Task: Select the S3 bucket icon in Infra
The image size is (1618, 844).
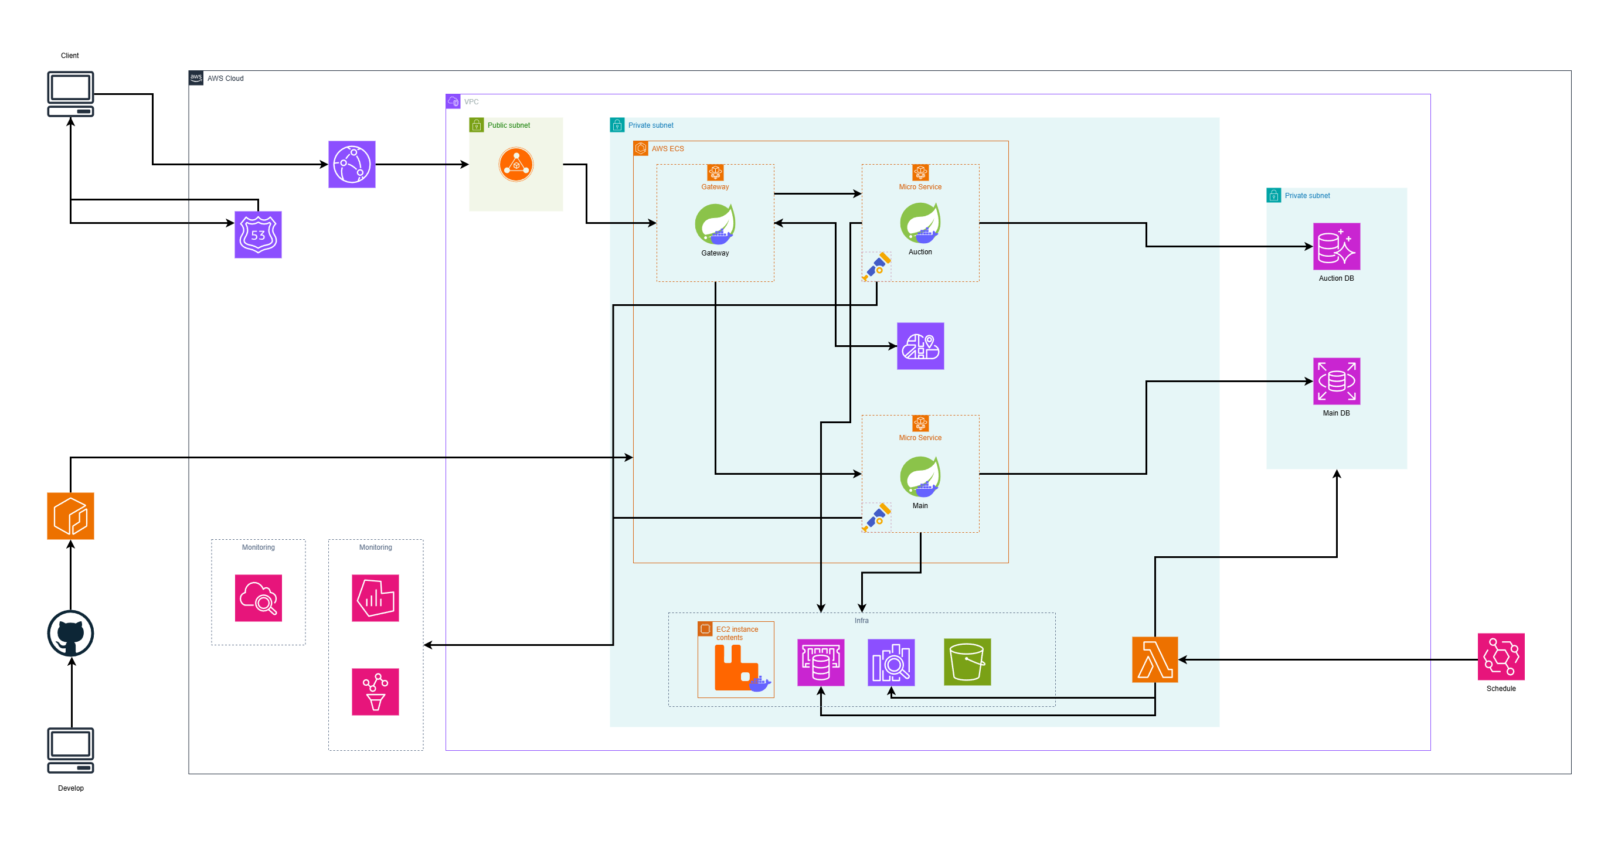Action: point(967,662)
